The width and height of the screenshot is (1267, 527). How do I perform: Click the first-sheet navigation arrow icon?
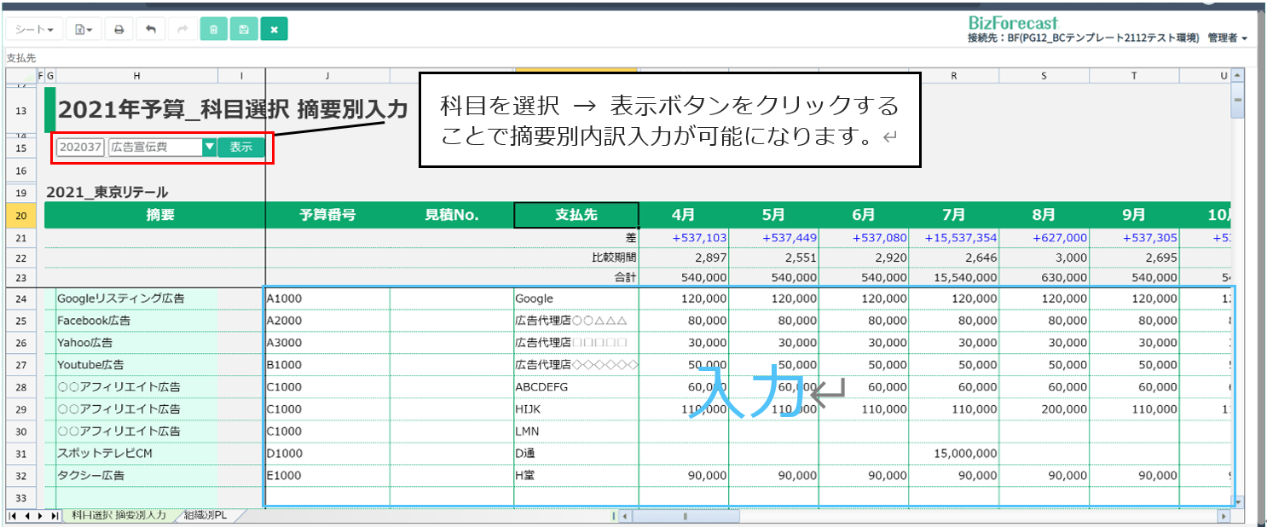tap(12, 516)
